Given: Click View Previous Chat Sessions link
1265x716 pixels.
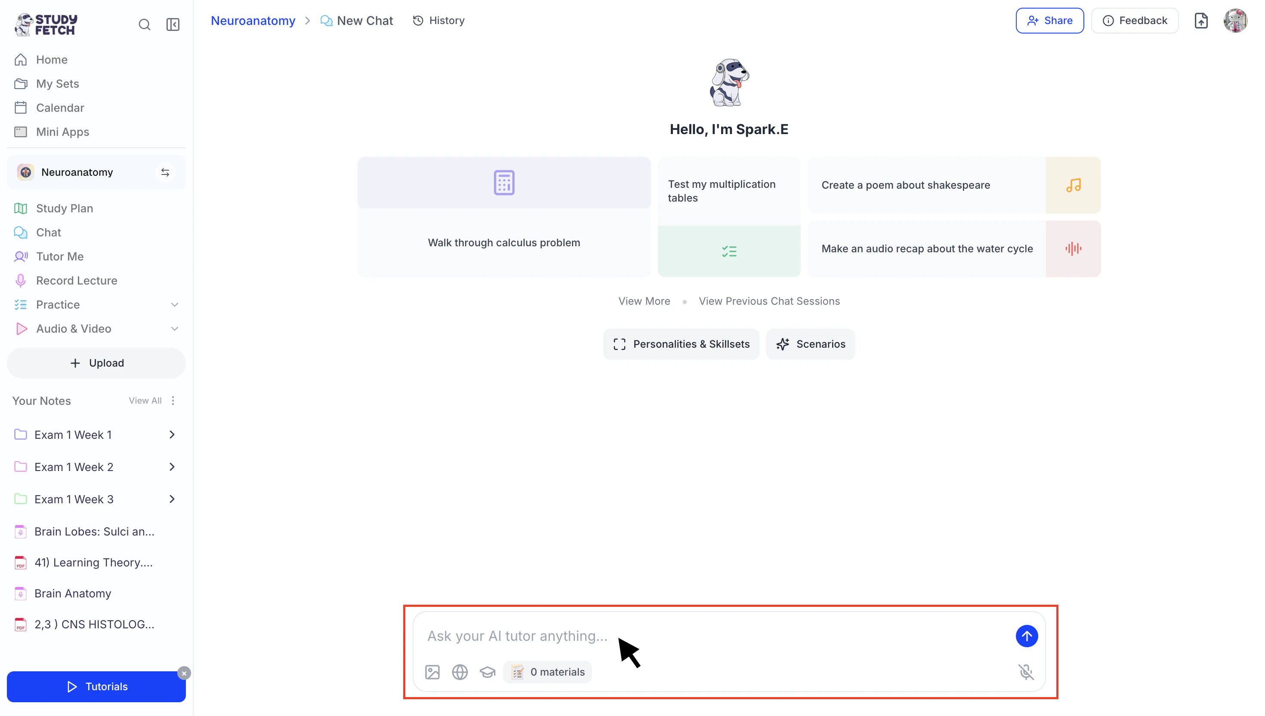Looking at the screenshot, I should pyautogui.click(x=769, y=301).
